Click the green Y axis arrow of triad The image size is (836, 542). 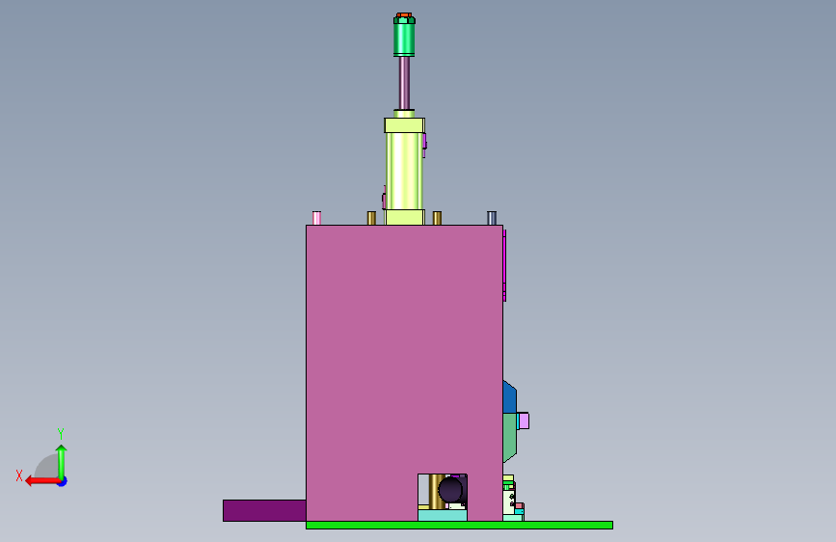(62, 461)
